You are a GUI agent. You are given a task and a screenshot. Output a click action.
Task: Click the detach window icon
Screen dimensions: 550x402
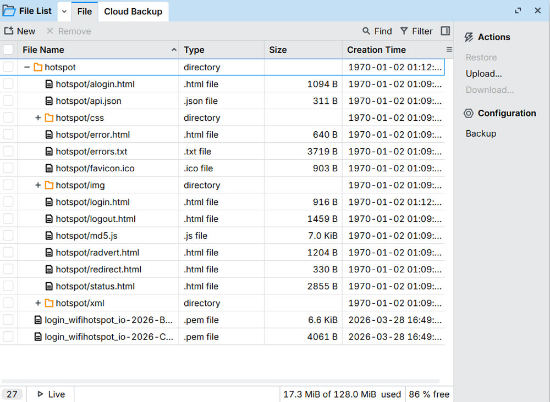pyautogui.click(x=518, y=11)
